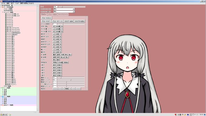
Task: Click the パーツ編集 node icon
Action: 3,96
